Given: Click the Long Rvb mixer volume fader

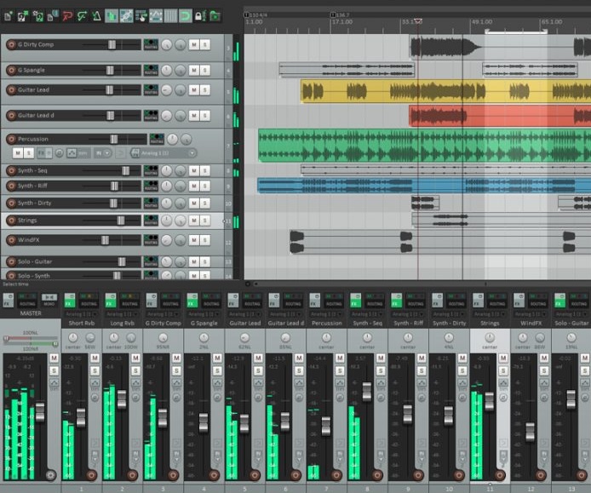Looking at the screenshot, I should (122, 399).
